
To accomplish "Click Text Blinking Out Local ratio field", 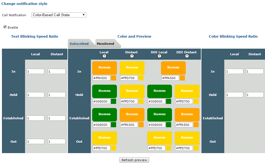I will 35,141.
